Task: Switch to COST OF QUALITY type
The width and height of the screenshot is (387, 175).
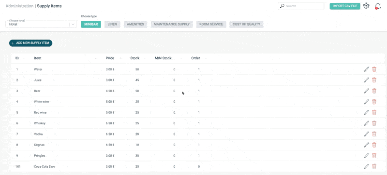Action: tap(246, 25)
